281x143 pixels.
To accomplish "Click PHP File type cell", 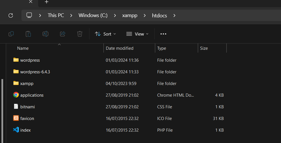I will tap(165, 130).
